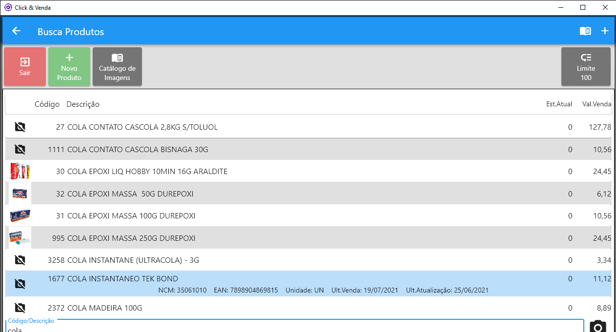616x332 pixels.
Task: Open thumbnail of COLA EPOXI LIQ HOBBY ARALDITE
Action: click(20, 172)
